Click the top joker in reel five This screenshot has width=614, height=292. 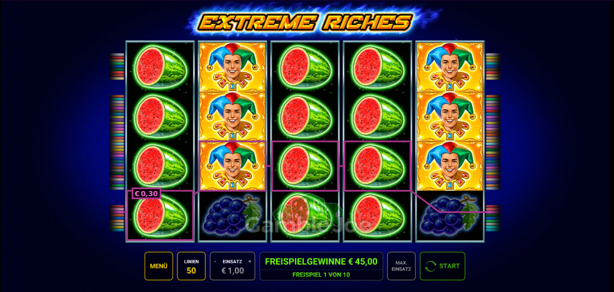(x=449, y=67)
